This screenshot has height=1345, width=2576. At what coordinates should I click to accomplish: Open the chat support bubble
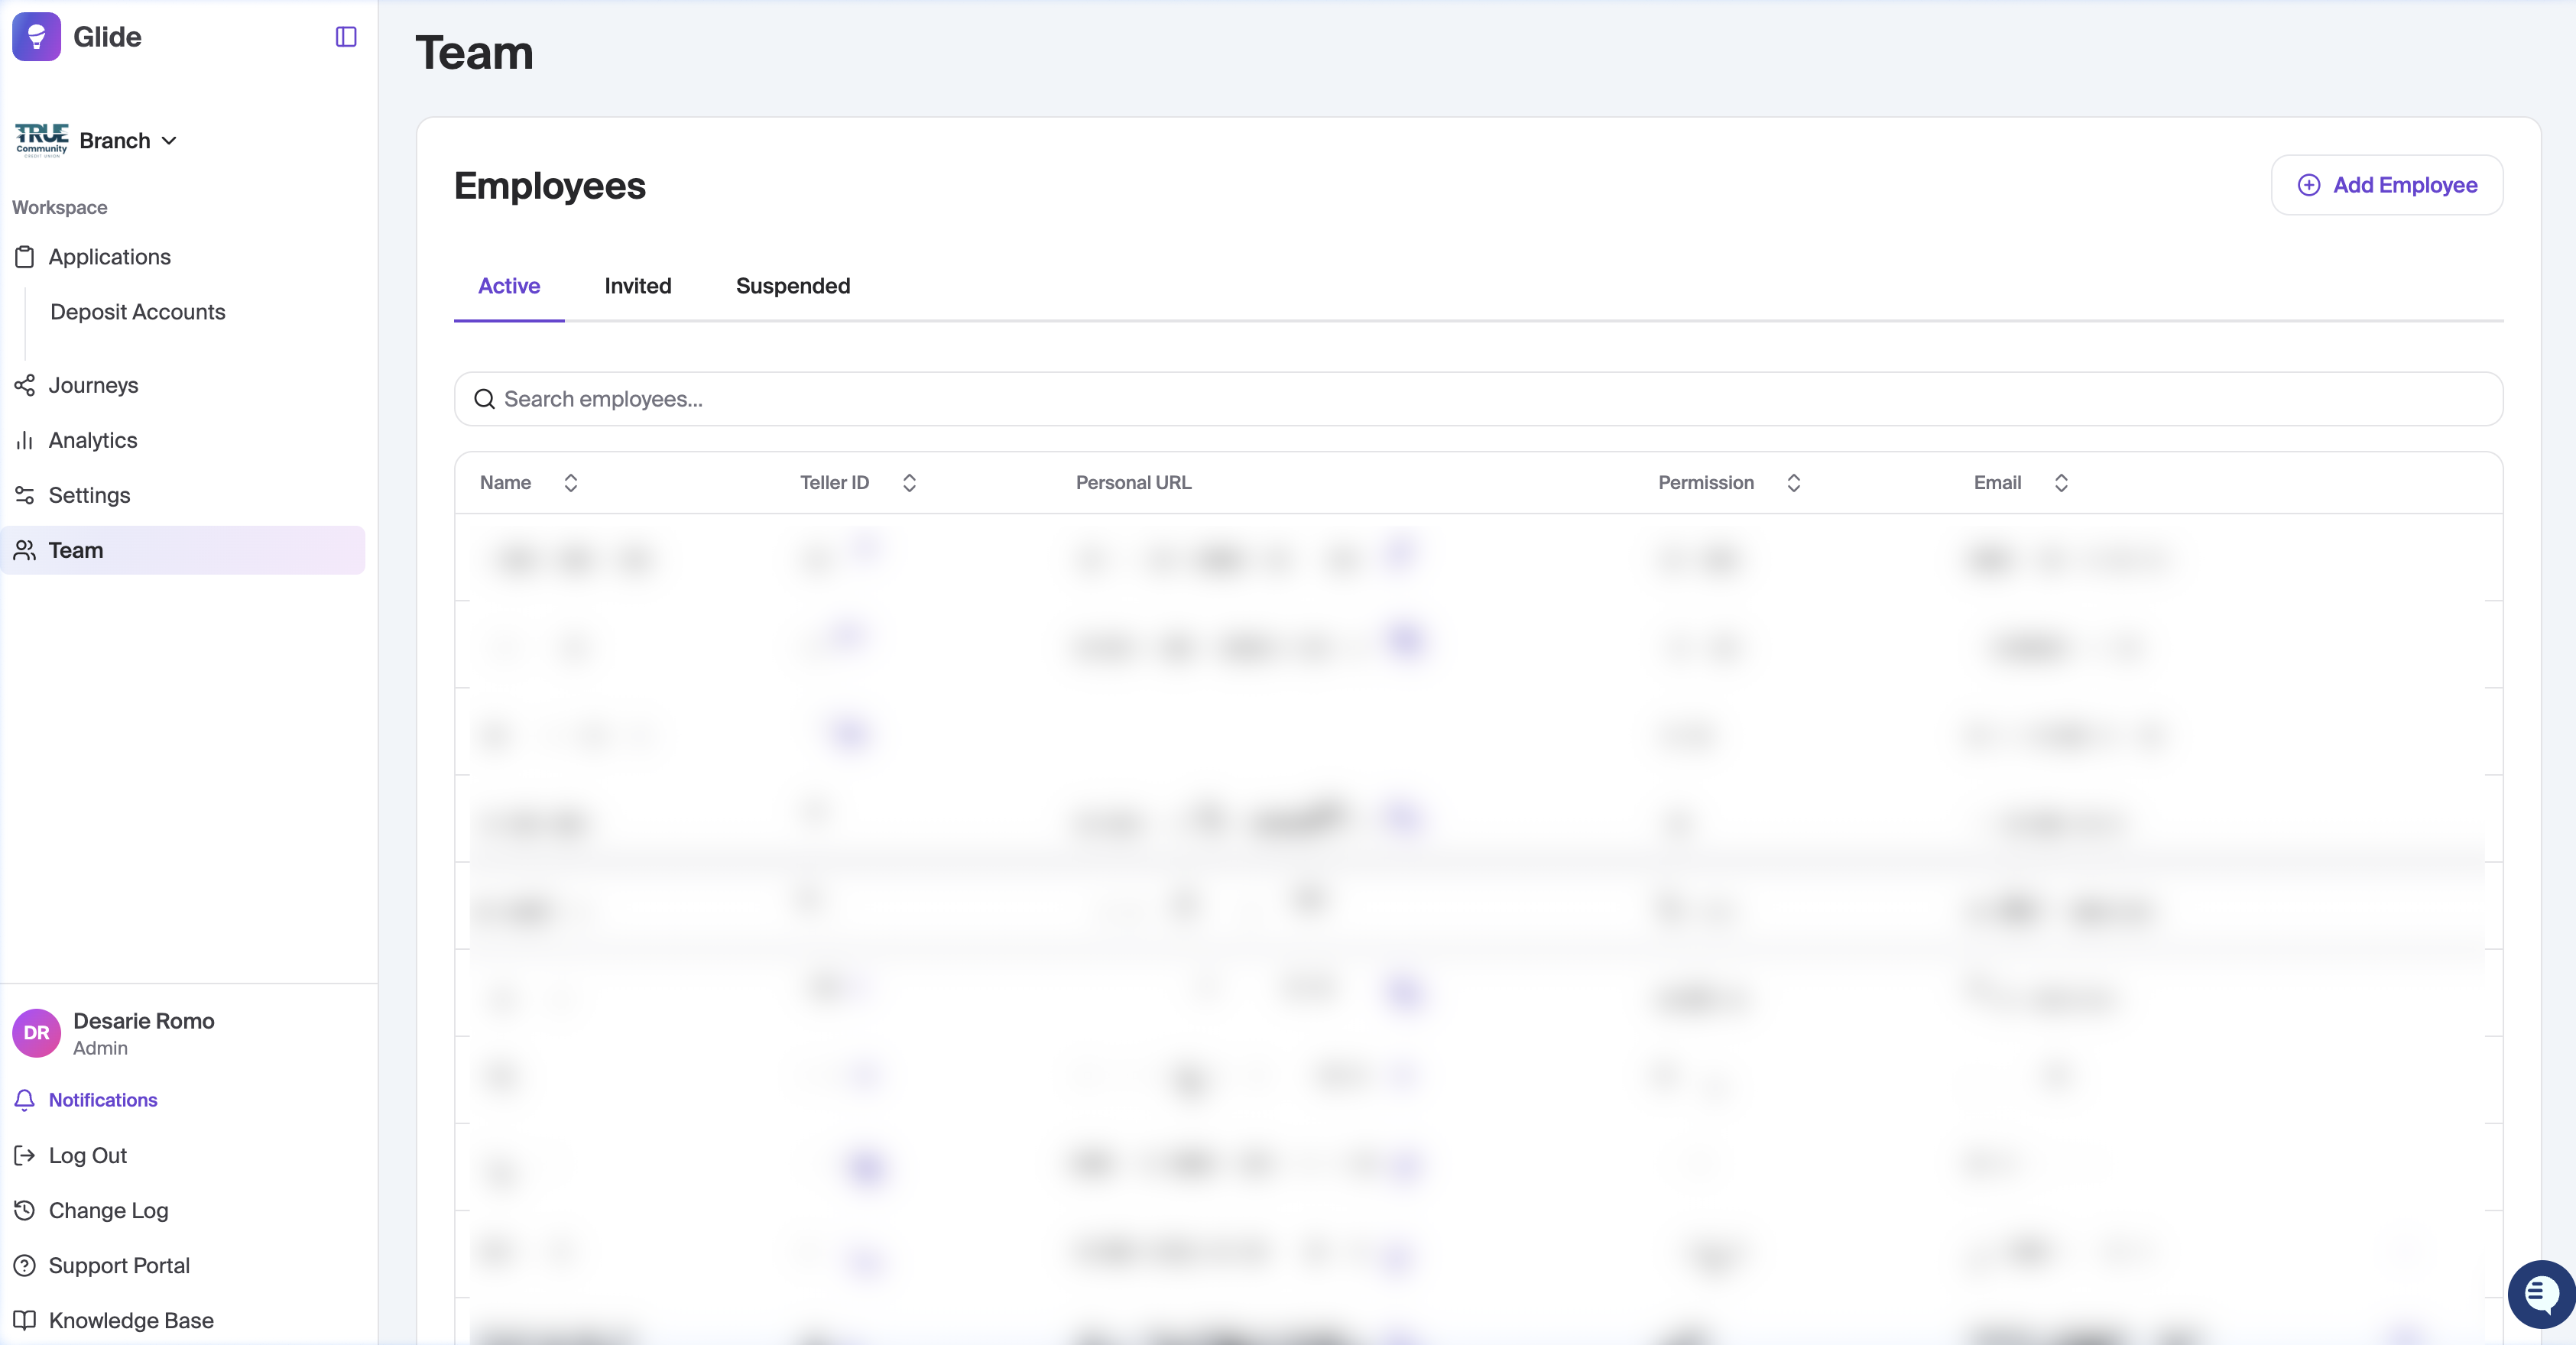pos(2541,1294)
